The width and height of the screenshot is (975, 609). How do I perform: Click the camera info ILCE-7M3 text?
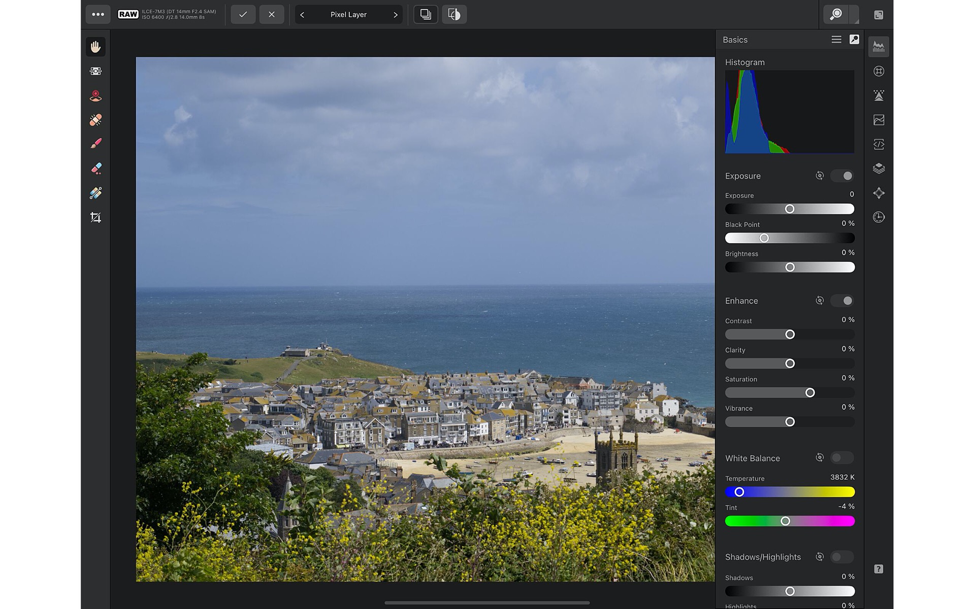pos(179,11)
